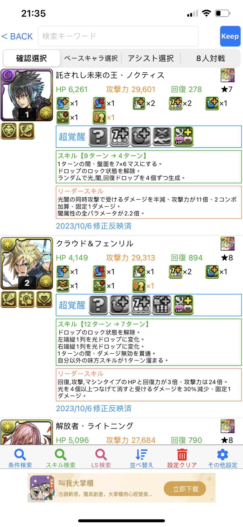Switch to the 確認選択 tab
The image size is (243, 527).
31,58
